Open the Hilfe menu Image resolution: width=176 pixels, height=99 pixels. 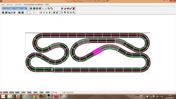47,4
